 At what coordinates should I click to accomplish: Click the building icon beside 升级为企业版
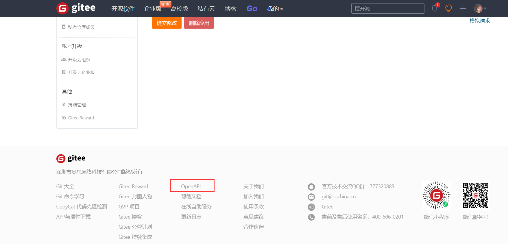[x=64, y=72]
